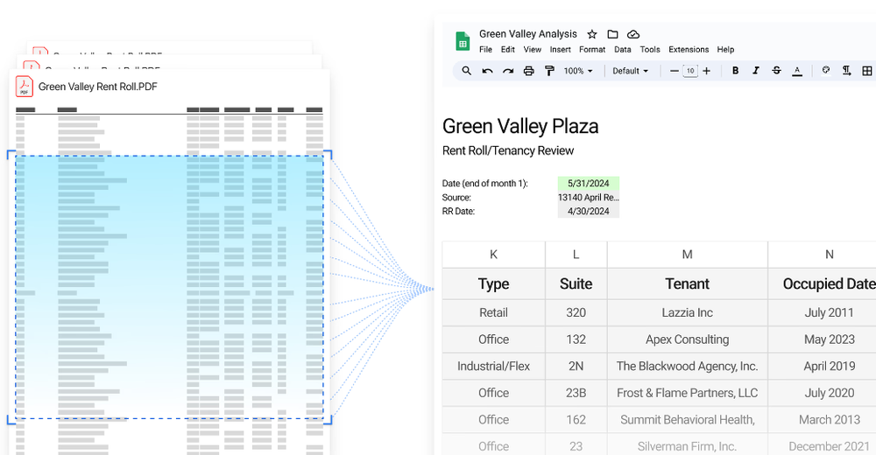Screen dimensions: 876x455
Task: Open the Extensions menu
Action: (x=689, y=50)
